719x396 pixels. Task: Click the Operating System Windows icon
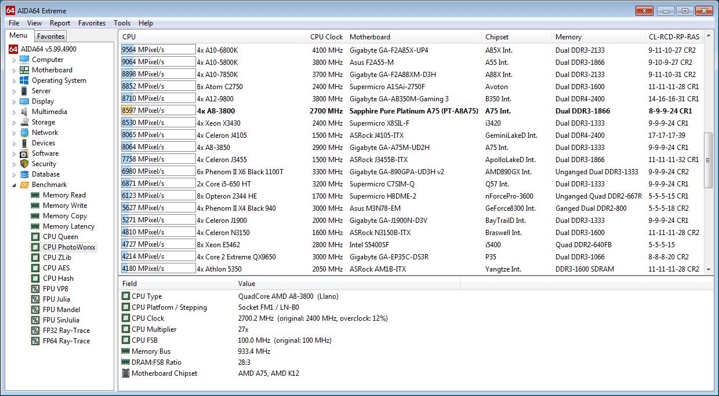coord(24,80)
